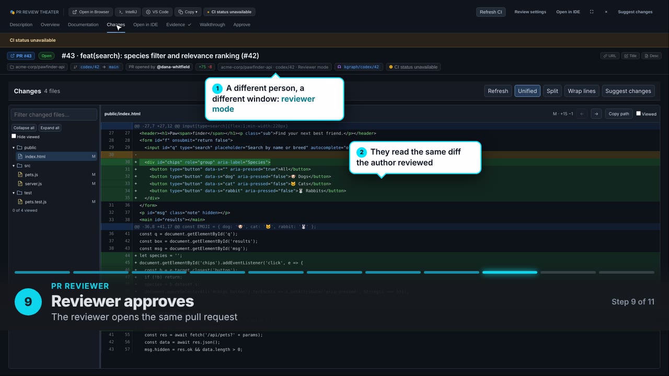Go to previous file with left arrow
The image size is (669, 376).
coord(582,114)
